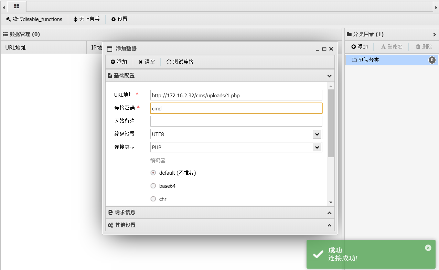Click the 0 count badge on 默认分类

[x=432, y=60]
